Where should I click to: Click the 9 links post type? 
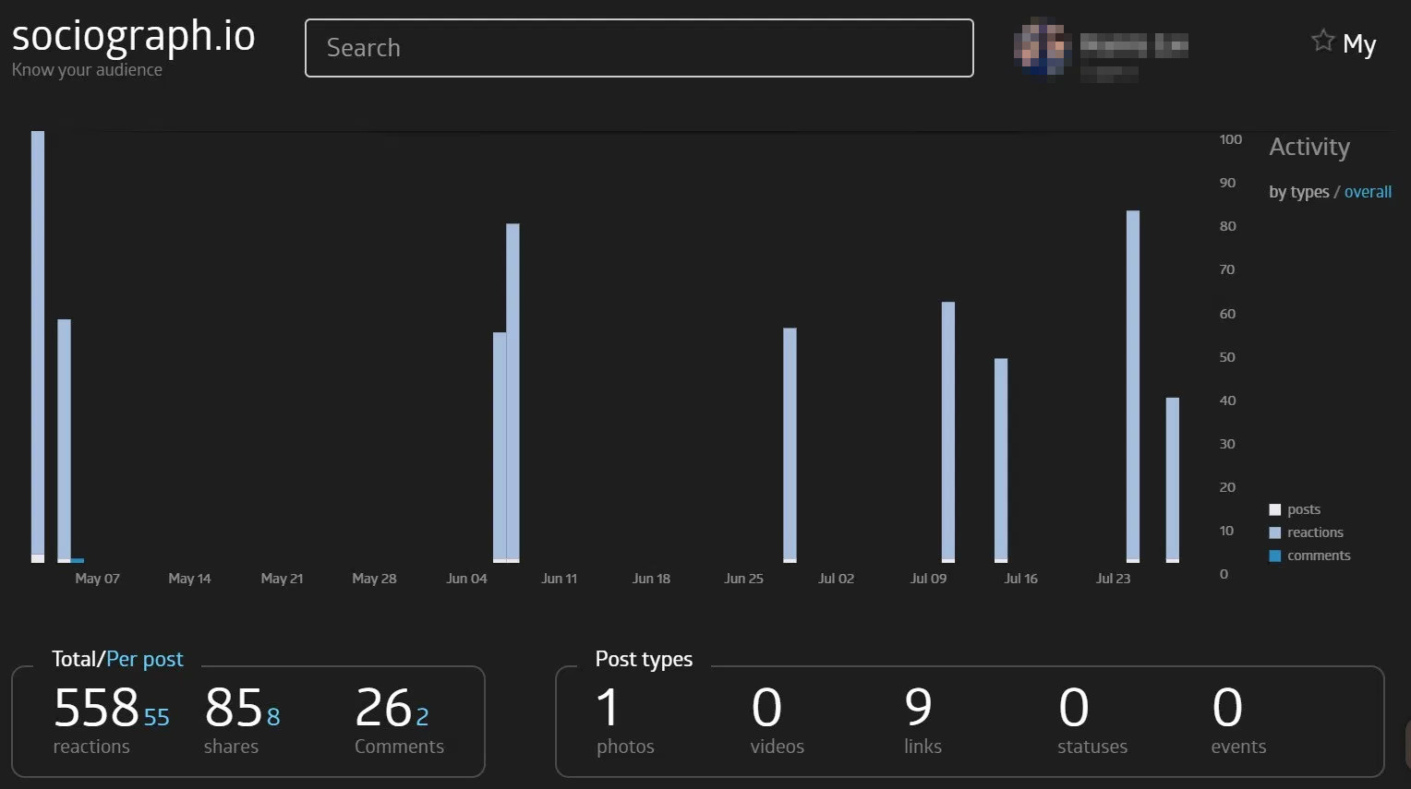[x=923, y=721]
